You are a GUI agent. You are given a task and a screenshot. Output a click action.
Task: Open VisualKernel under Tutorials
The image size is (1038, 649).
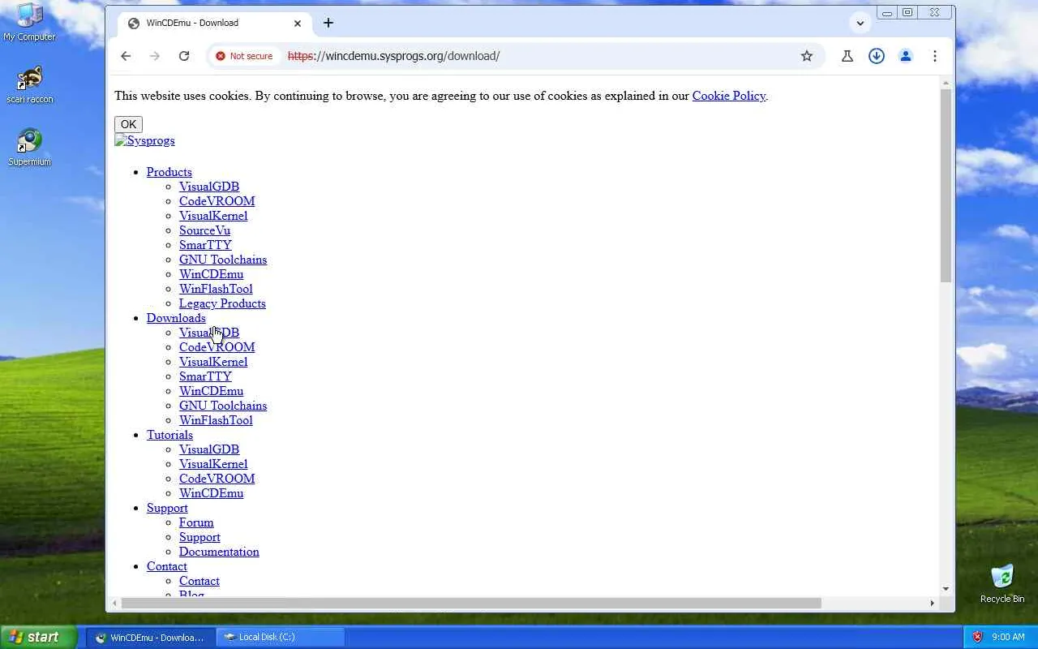213,464
